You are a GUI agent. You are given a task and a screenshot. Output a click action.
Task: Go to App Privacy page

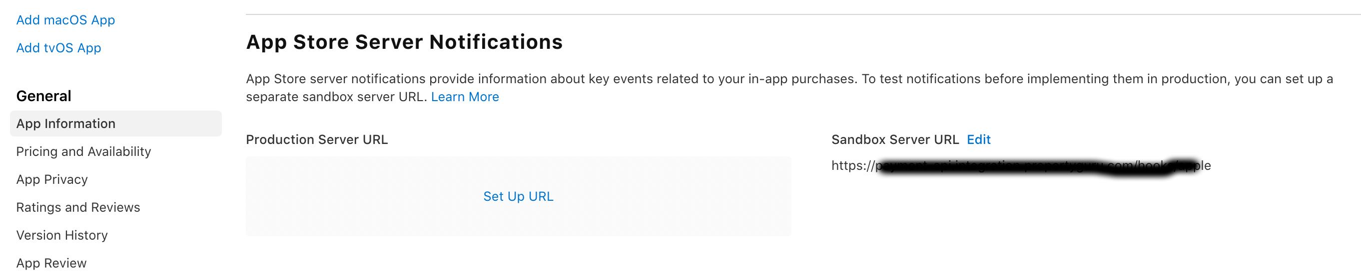click(x=52, y=180)
